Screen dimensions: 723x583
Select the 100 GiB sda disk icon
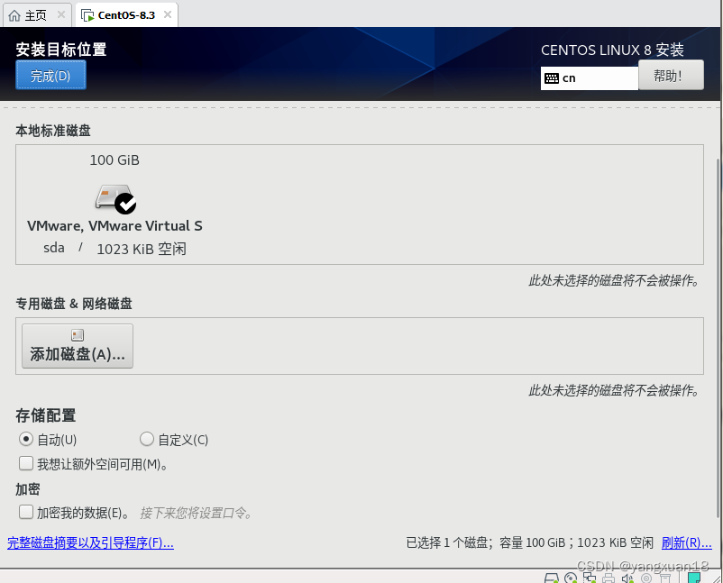(114, 196)
